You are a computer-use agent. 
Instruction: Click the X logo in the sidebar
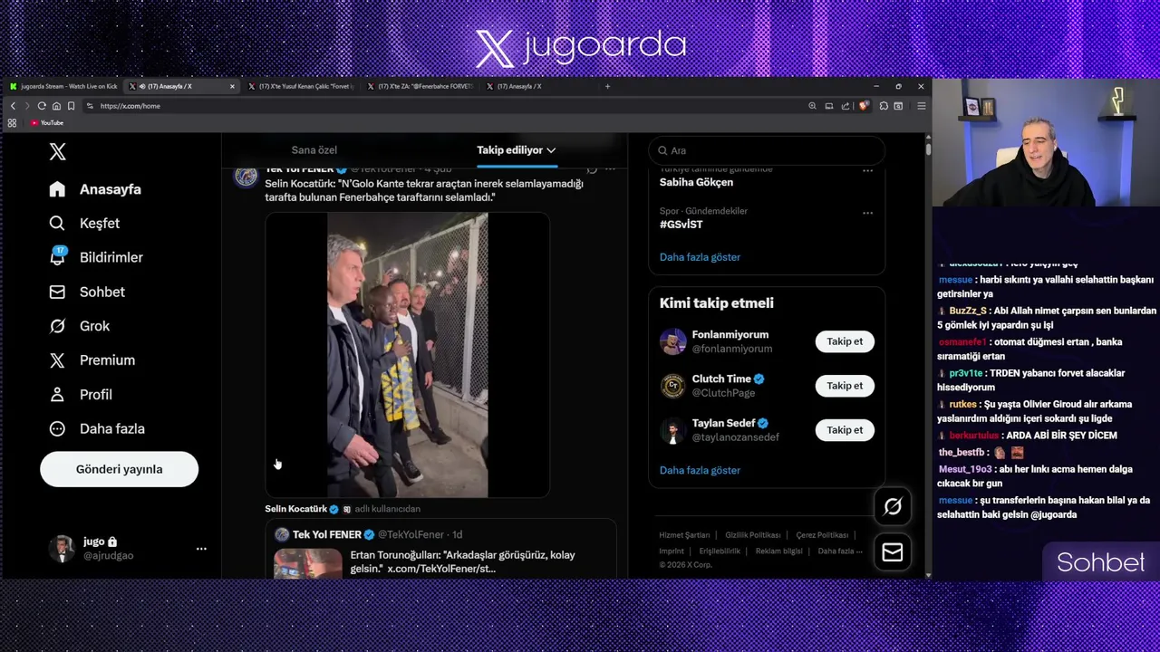coord(57,152)
